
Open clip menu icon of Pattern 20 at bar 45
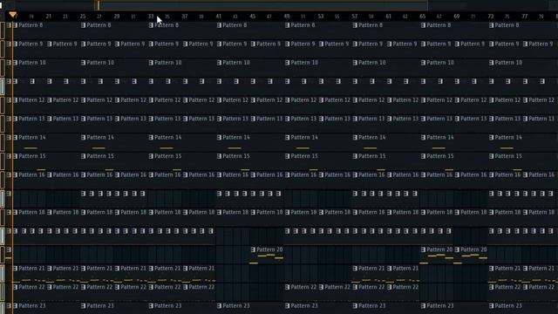tap(253, 249)
